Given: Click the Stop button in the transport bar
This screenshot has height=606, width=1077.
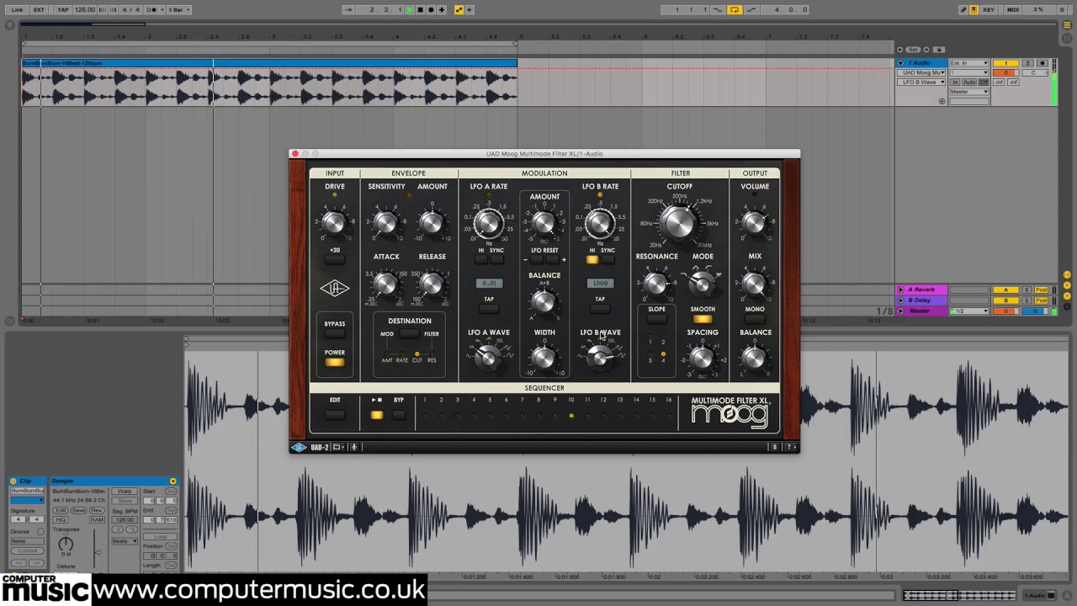Looking at the screenshot, I should point(421,10).
